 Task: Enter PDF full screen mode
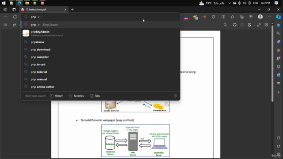tap(259, 25)
